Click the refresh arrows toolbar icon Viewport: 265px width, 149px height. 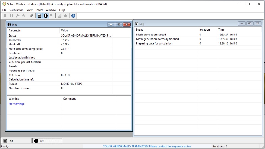pos(24,16)
